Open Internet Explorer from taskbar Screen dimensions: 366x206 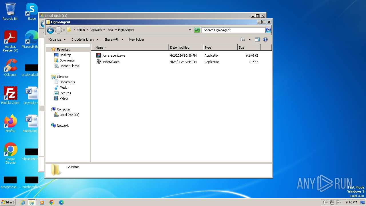pos(23,202)
